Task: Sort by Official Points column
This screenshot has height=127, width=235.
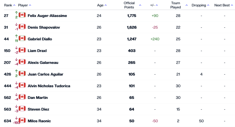Action: tap(140, 5)
